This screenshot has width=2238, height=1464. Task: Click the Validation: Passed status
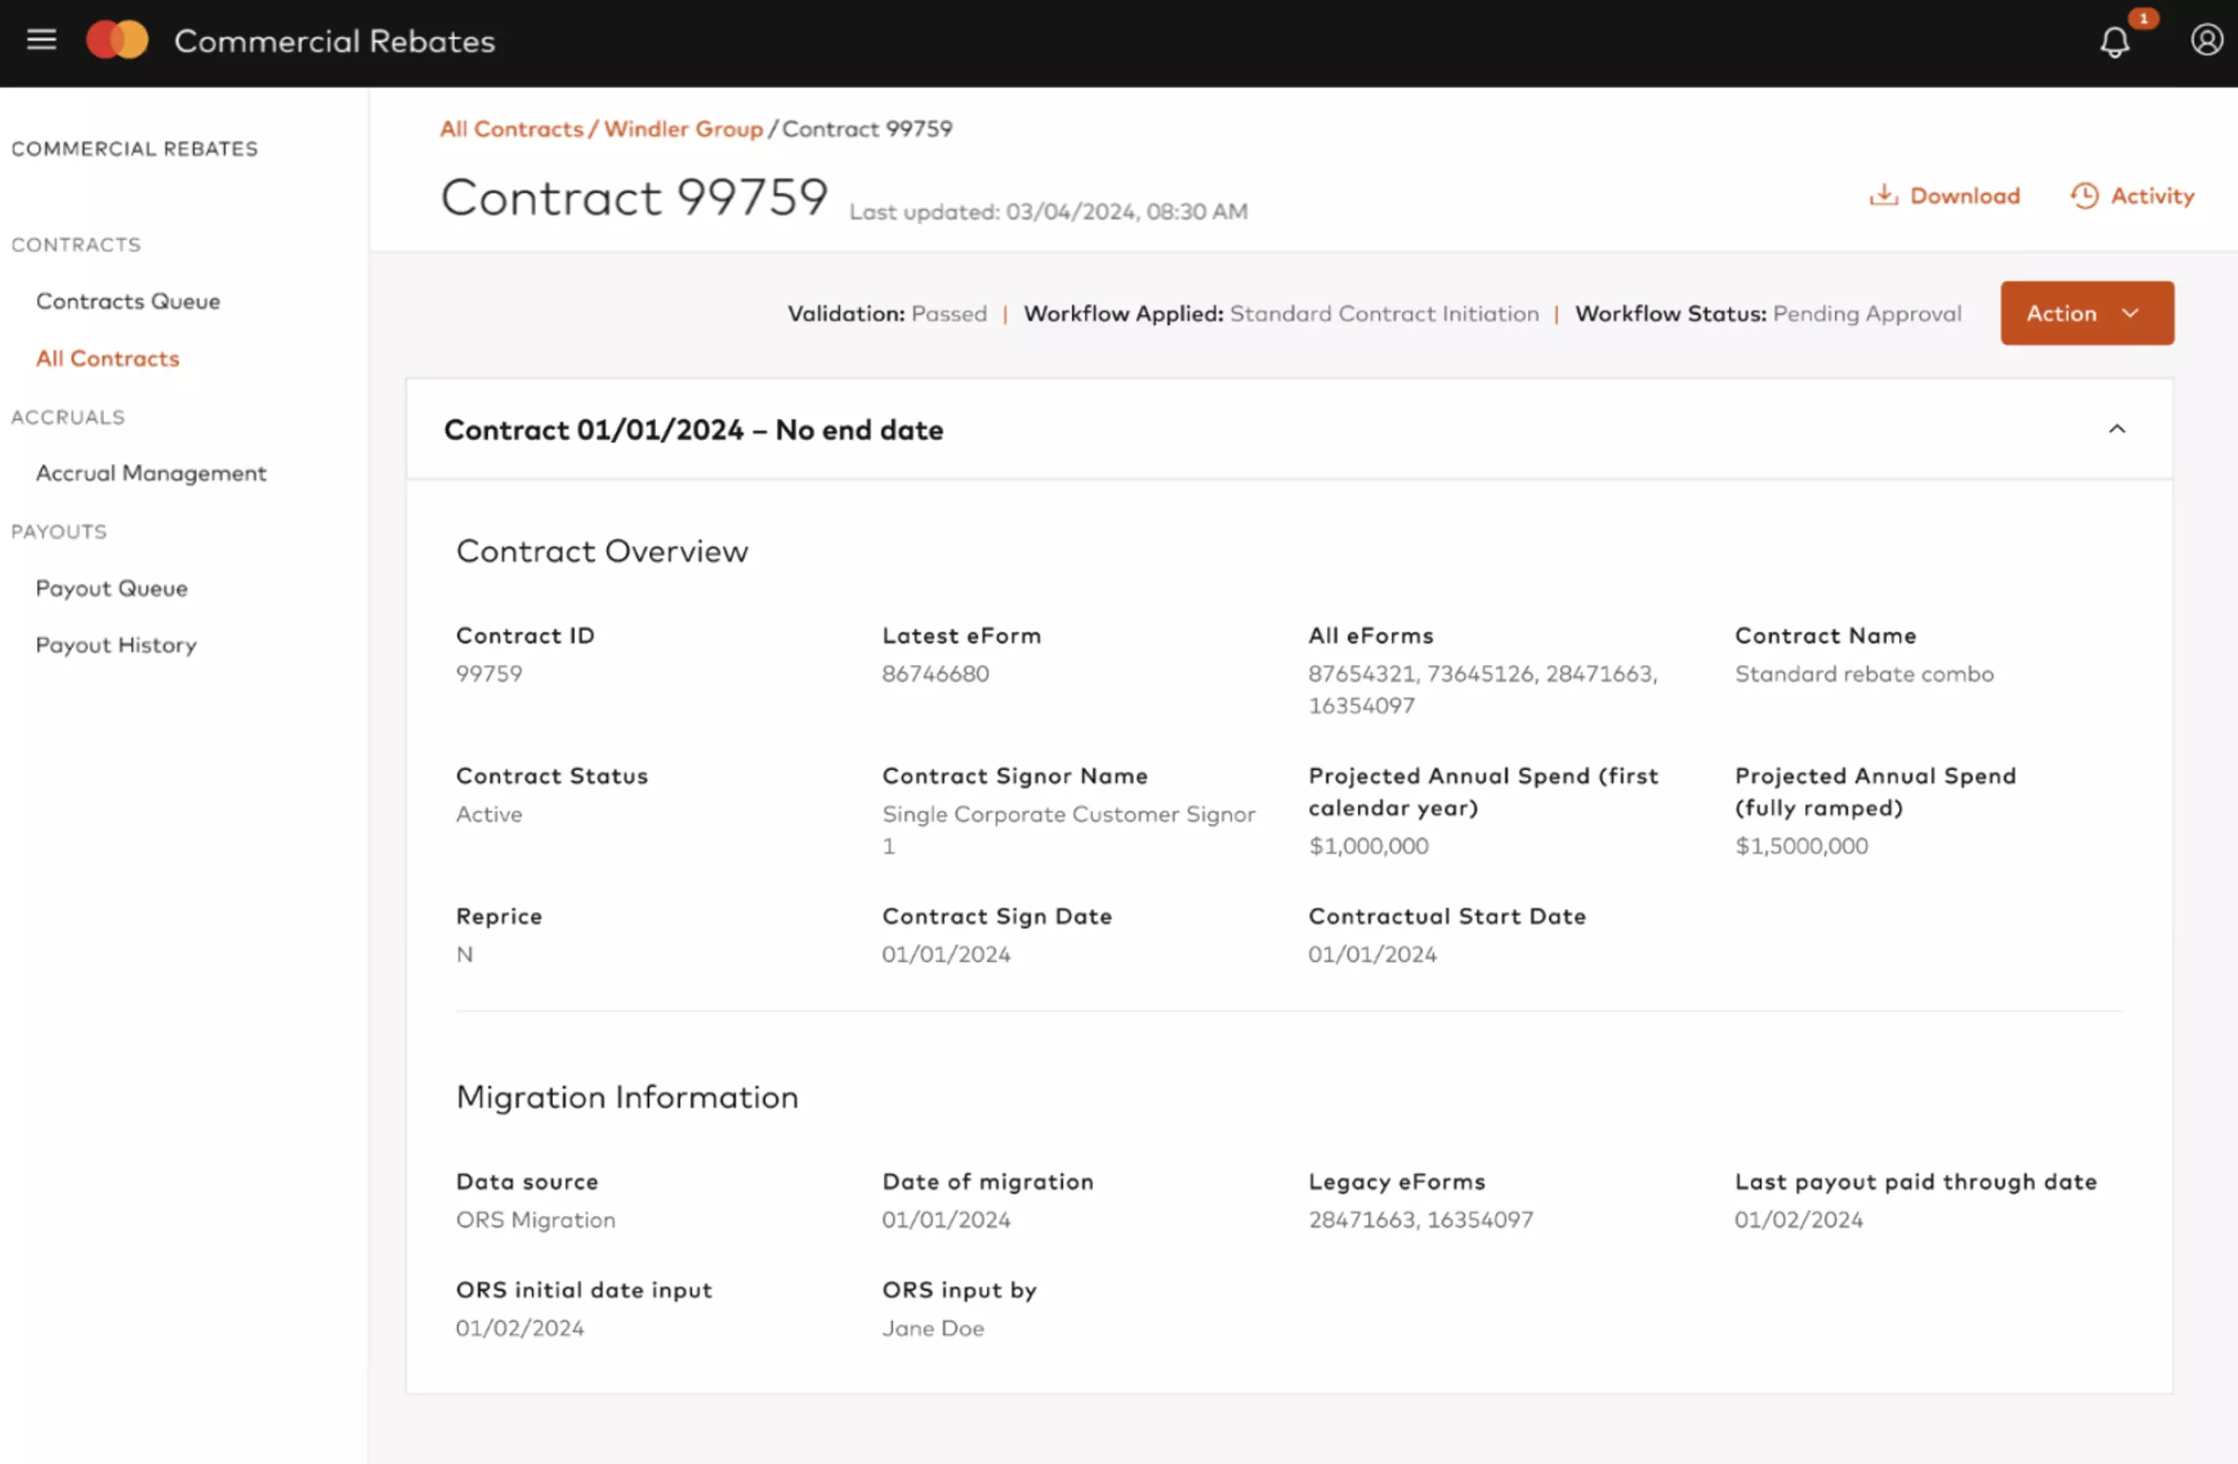886,313
